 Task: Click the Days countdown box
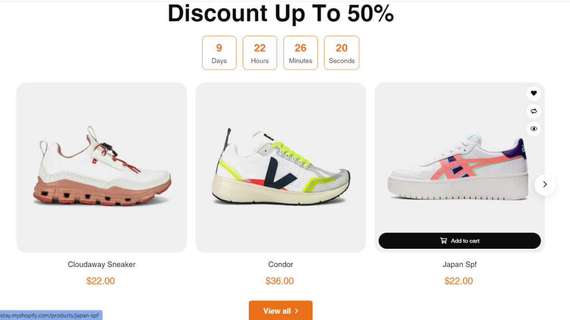coord(219,53)
